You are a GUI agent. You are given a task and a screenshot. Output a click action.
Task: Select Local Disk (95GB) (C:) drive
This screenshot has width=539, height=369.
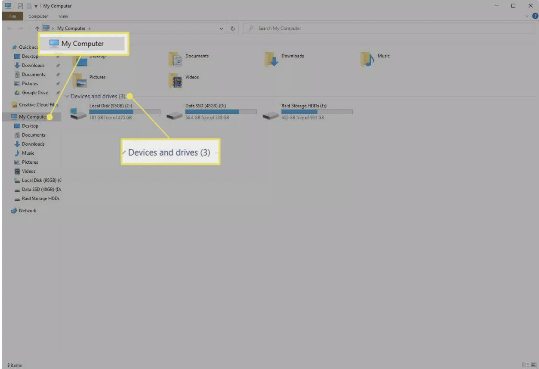coord(79,114)
